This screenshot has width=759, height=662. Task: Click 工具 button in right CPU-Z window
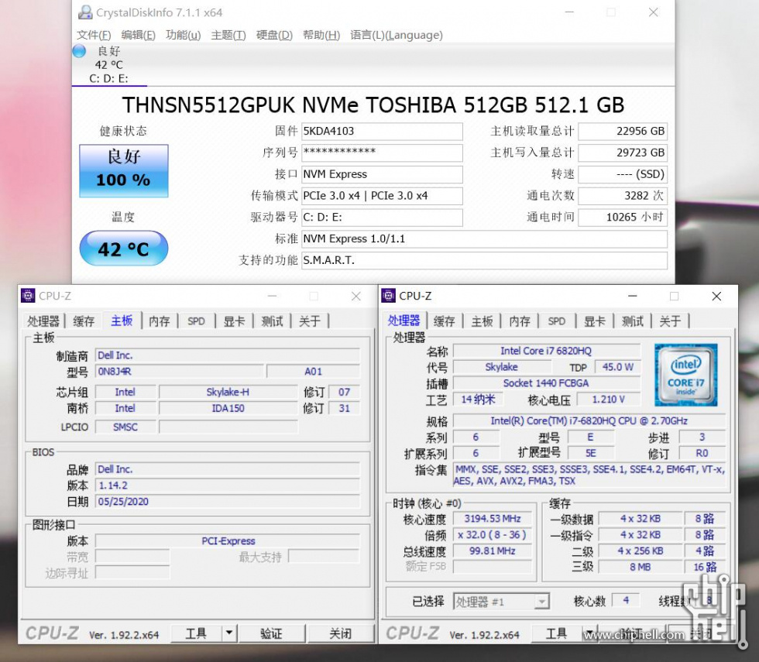click(x=556, y=633)
